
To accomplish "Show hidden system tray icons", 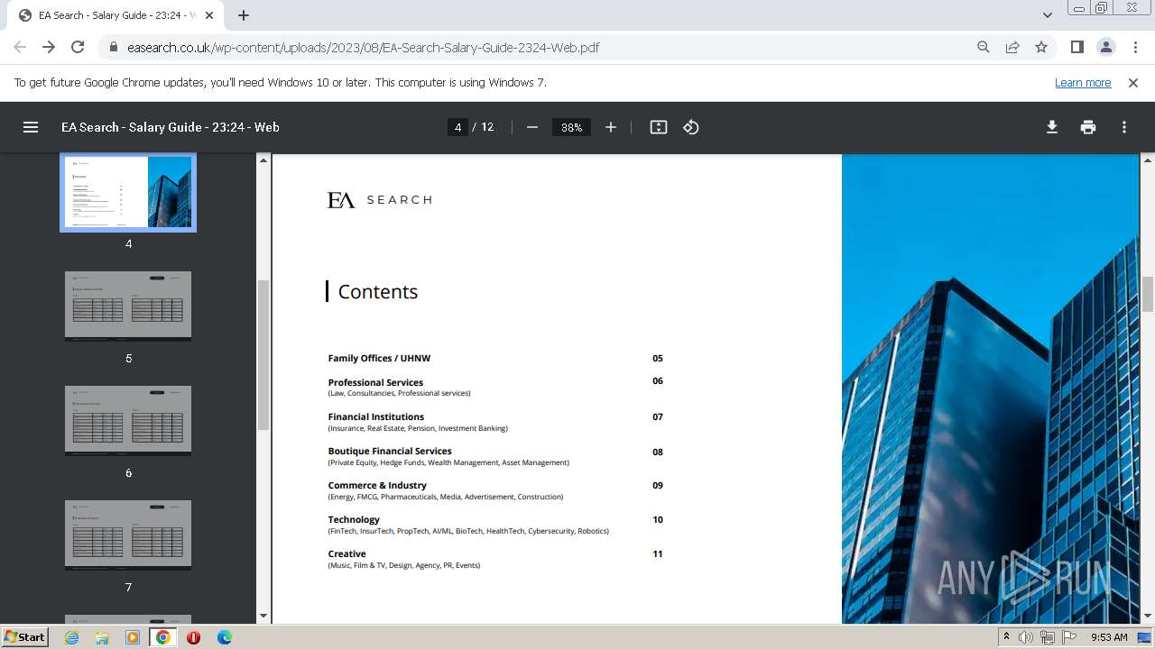I will coord(1006,636).
